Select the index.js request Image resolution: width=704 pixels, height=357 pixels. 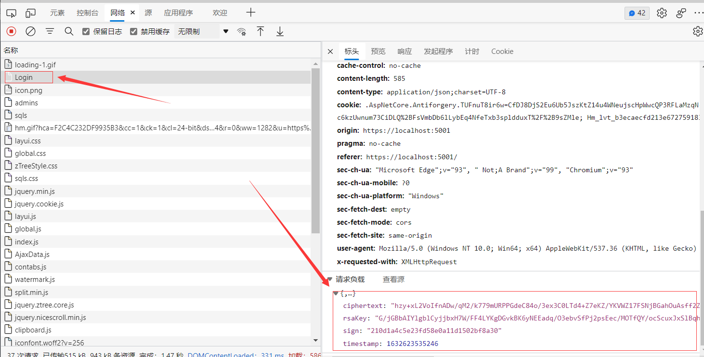156,242
